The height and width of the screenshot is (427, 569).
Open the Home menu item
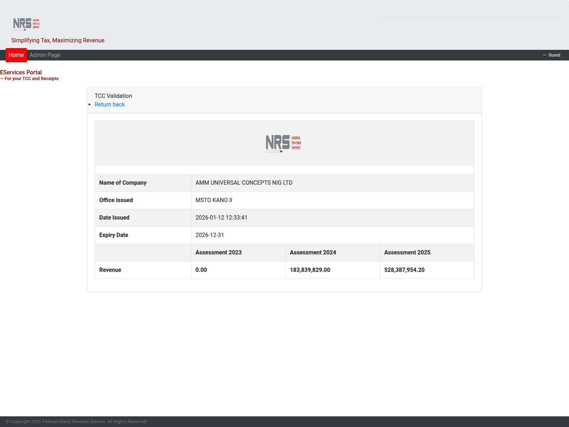pos(16,55)
